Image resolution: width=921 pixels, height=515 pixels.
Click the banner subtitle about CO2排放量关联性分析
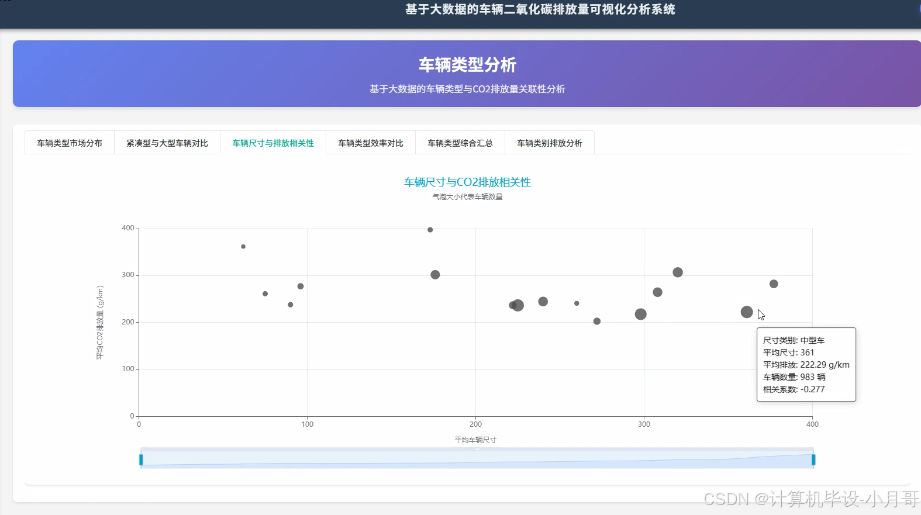(x=467, y=89)
